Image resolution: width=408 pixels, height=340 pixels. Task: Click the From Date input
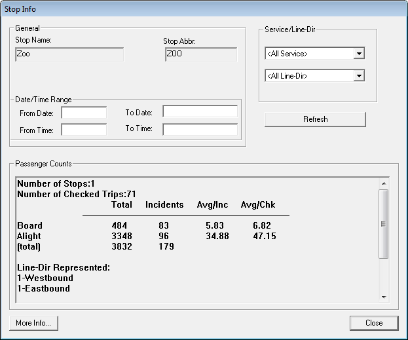[84, 113]
